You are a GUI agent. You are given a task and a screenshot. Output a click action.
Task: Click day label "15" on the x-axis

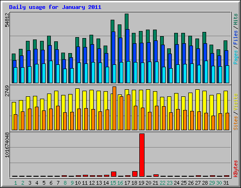pos(113,183)
